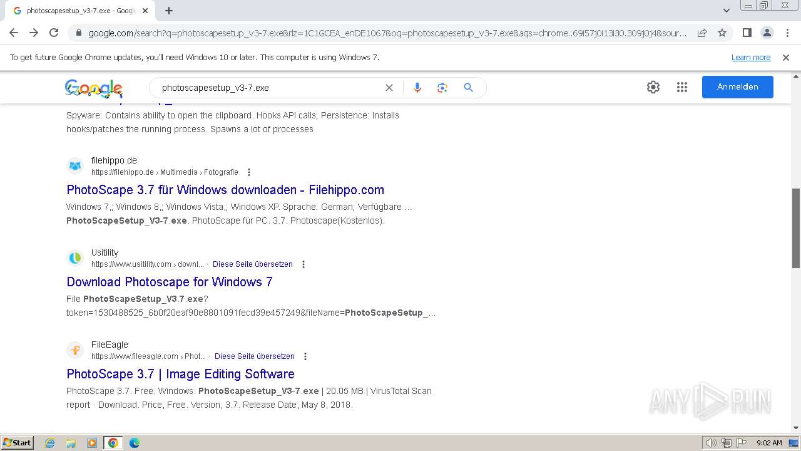Open Windows Media Player from taskbar
This screenshot has height=451, width=801.
[92, 443]
